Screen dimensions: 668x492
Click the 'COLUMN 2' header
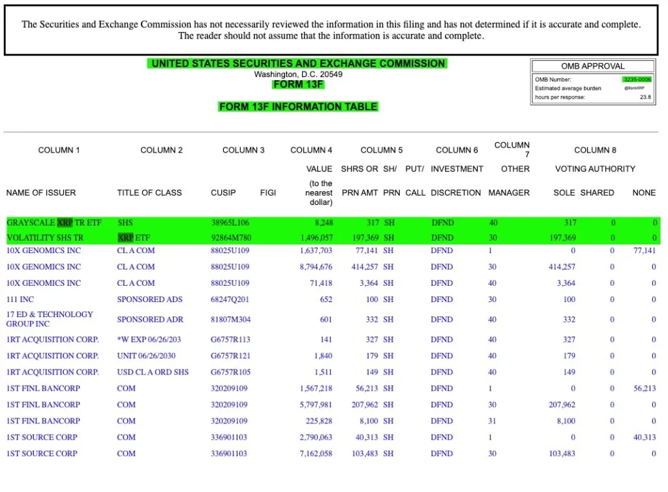(x=162, y=150)
